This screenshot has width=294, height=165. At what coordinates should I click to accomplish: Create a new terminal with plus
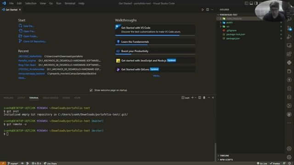pyautogui.click(x=192, y=98)
